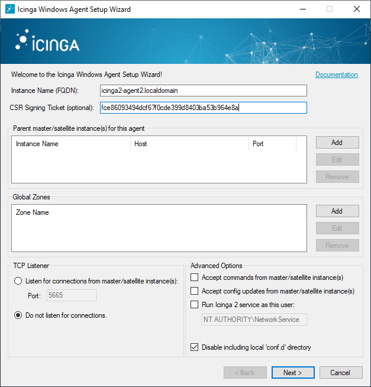Screen dimensions: 371x387
Task: Click the Icinga app icon in title bar
Action: click(x=10, y=9)
